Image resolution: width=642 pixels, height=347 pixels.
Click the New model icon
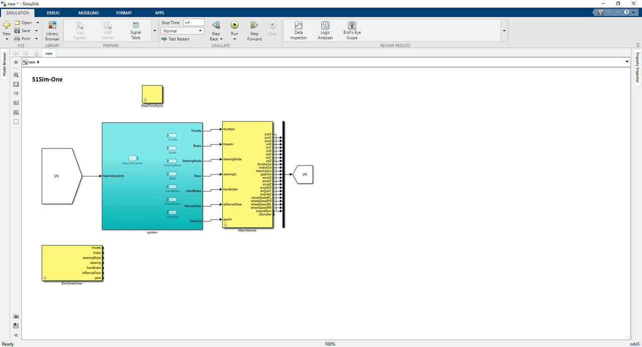coord(7,25)
